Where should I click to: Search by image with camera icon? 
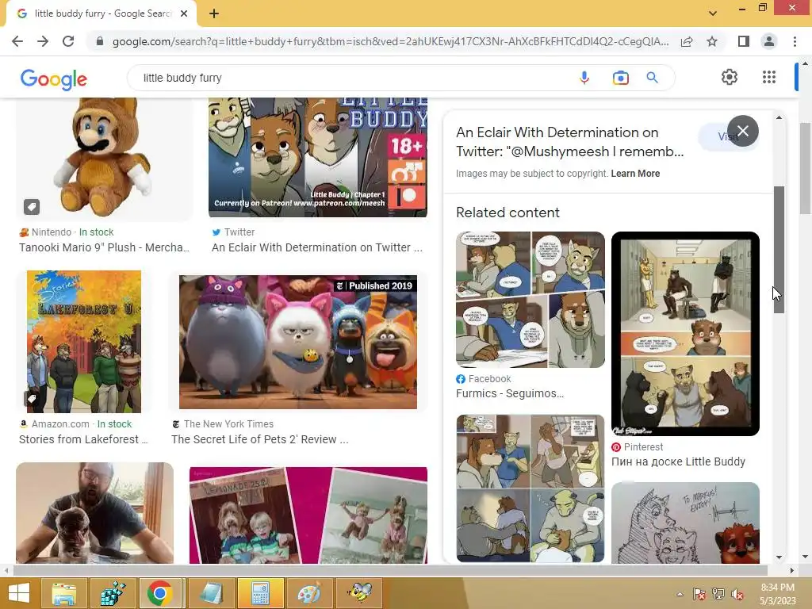tap(620, 78)
